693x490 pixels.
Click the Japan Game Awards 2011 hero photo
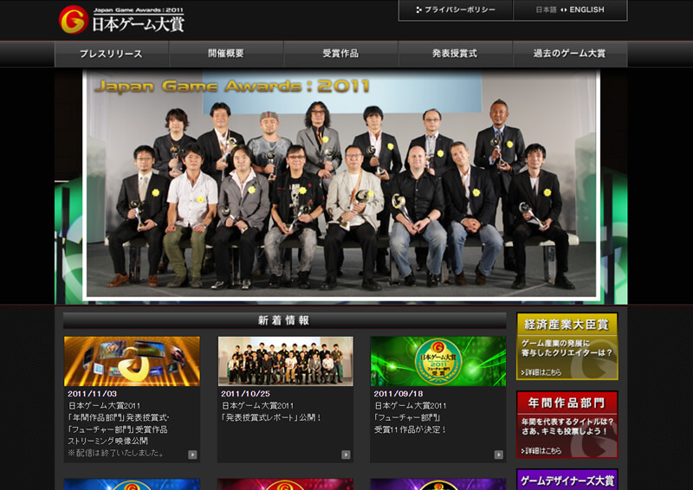click(x=341, y=186)
